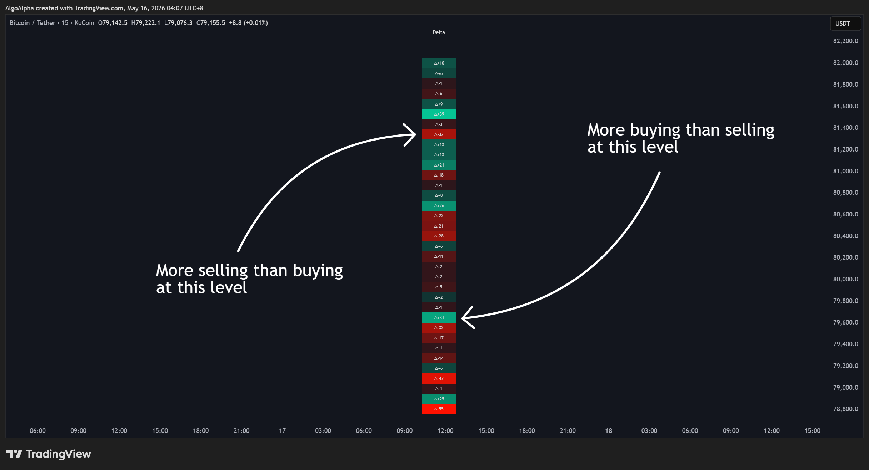Click the 79,200.0 price axis label
The height and width of the screenshot is (470, 869).
[845, 366]
